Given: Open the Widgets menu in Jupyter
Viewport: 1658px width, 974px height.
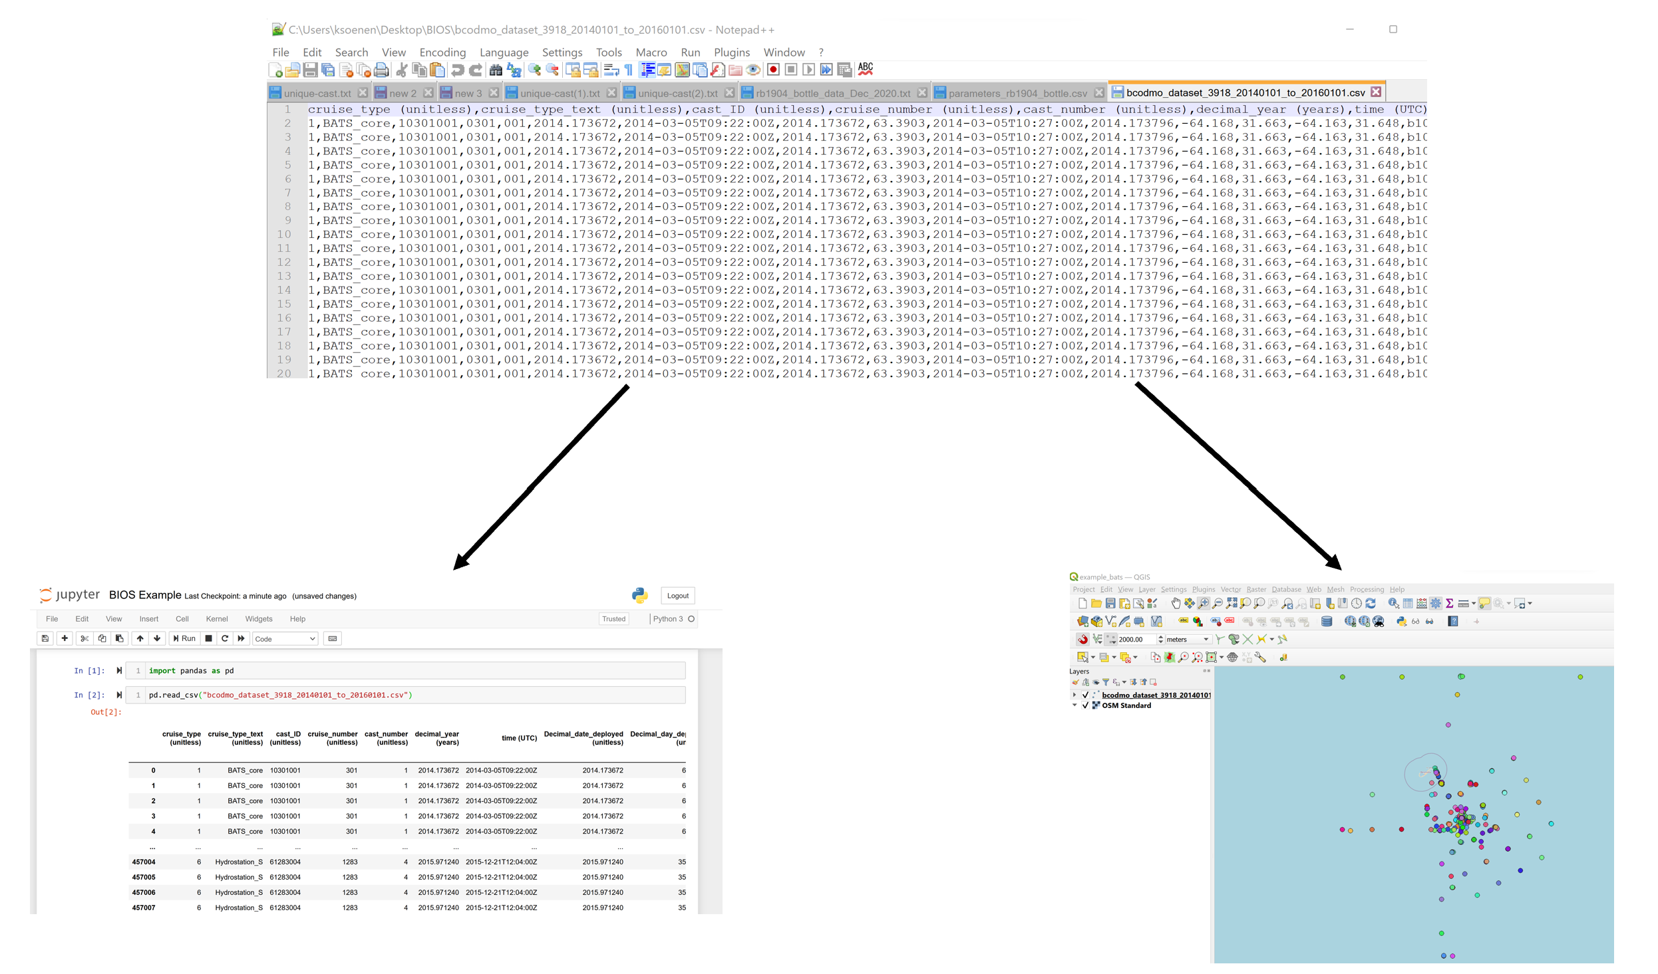Looking at the screenshot, I should coord(259,619).
